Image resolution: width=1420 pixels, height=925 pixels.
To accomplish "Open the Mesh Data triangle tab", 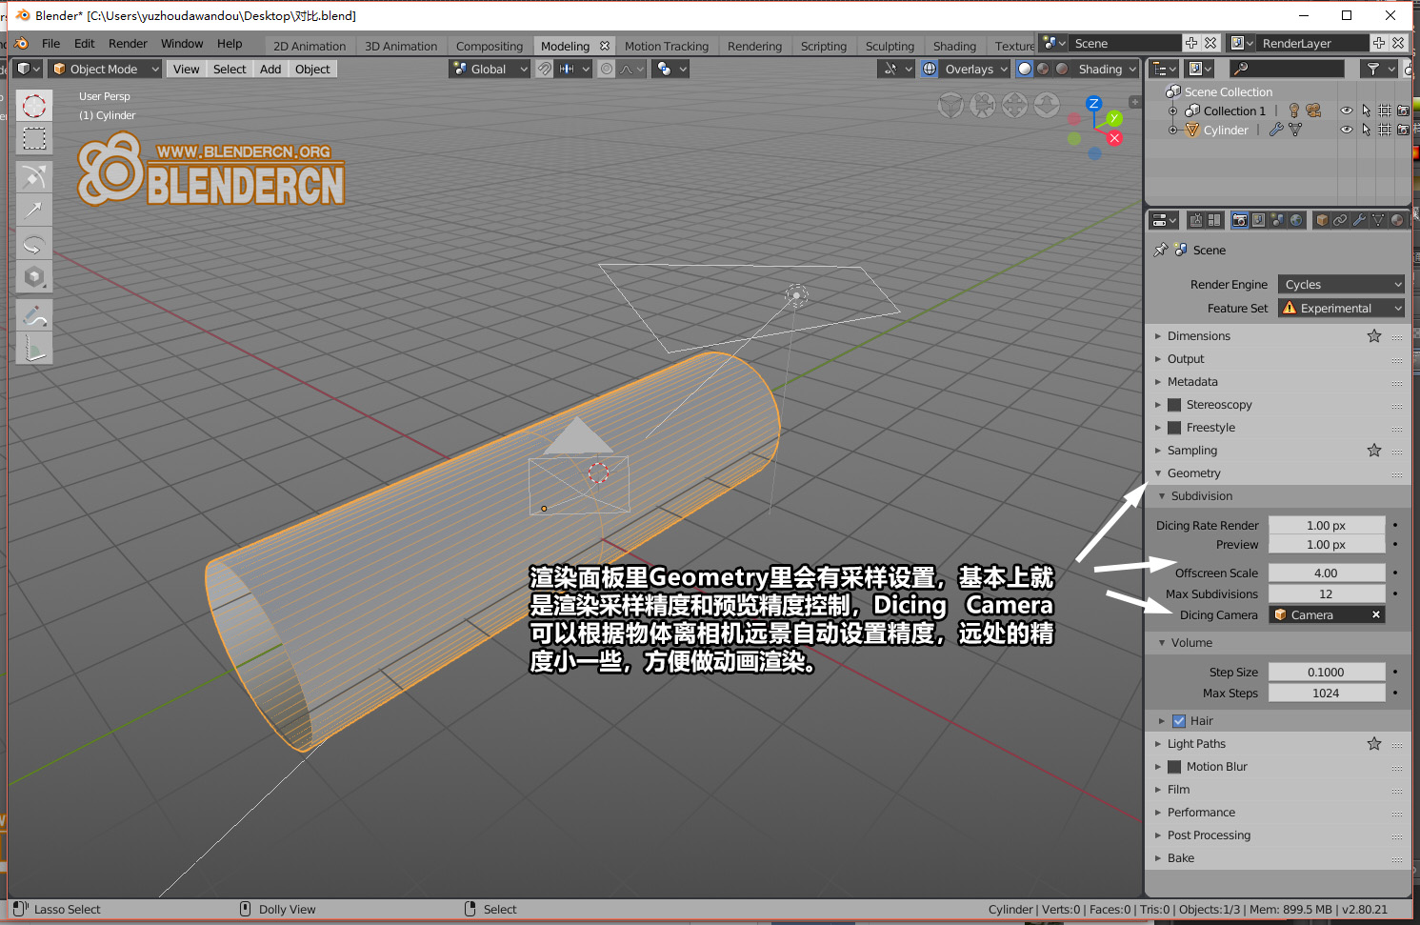I will point(1378,220).
